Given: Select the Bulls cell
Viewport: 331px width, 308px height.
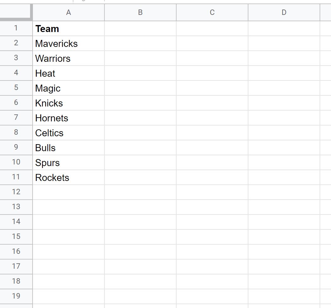Looking at the screenshot, I should pos(69,148).
